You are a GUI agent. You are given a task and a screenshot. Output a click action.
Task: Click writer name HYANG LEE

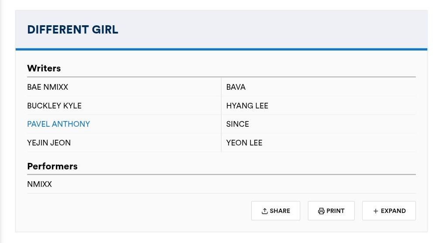click(x=247, y=106)
